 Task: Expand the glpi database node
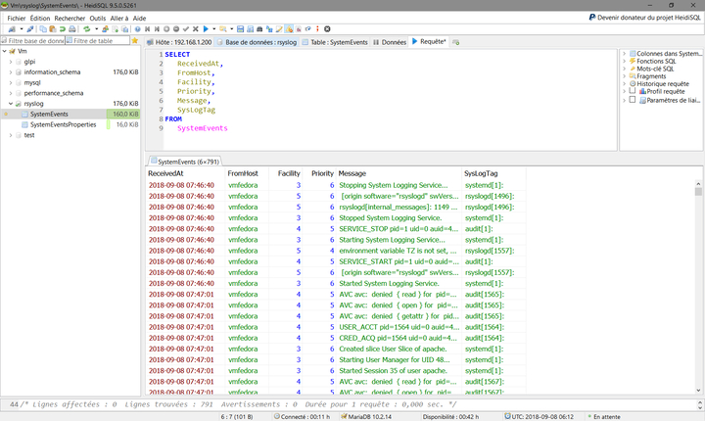coord(11,62)
